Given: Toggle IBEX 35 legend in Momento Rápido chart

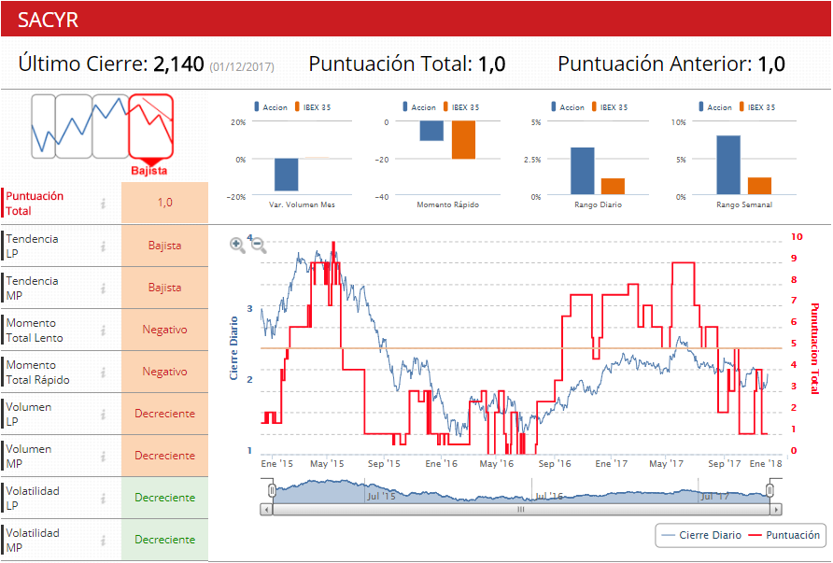Looking at the screenshot, I should (461, 106).
